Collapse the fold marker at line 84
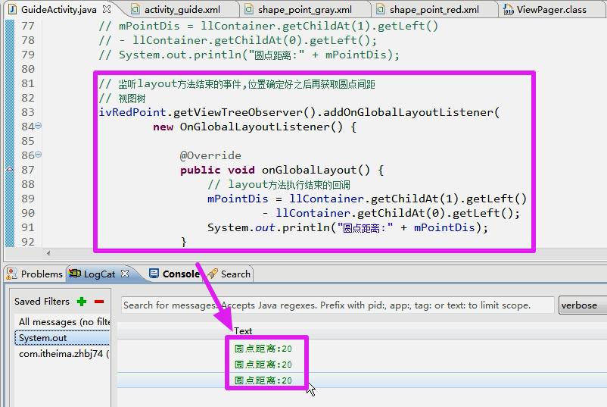The height and width of the screenshot is (407, 607). (39, 127)
